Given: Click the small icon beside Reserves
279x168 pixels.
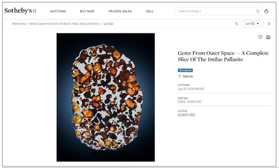Looking at the screenshot, I should point(180,76).
